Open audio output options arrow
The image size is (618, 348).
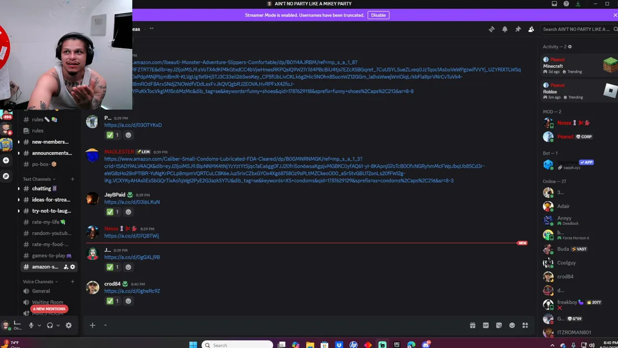click(58, 325)
